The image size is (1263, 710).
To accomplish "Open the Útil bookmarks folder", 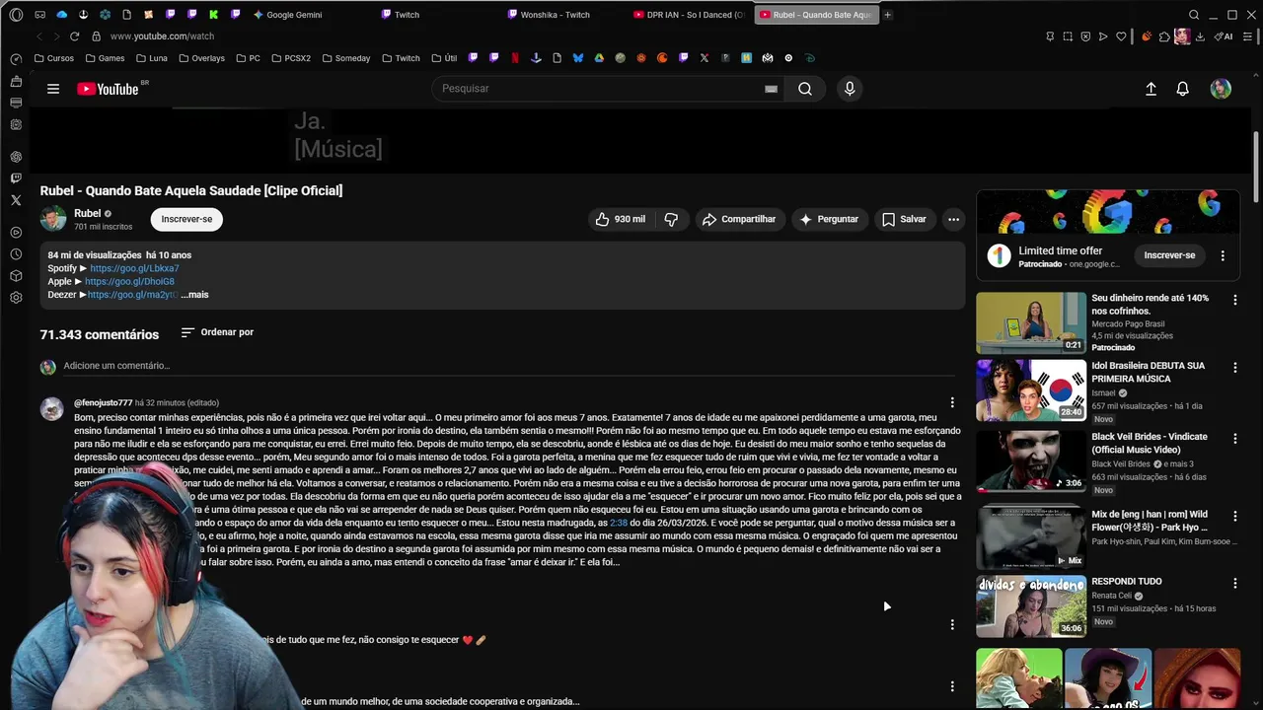I will tap(445, 58).
